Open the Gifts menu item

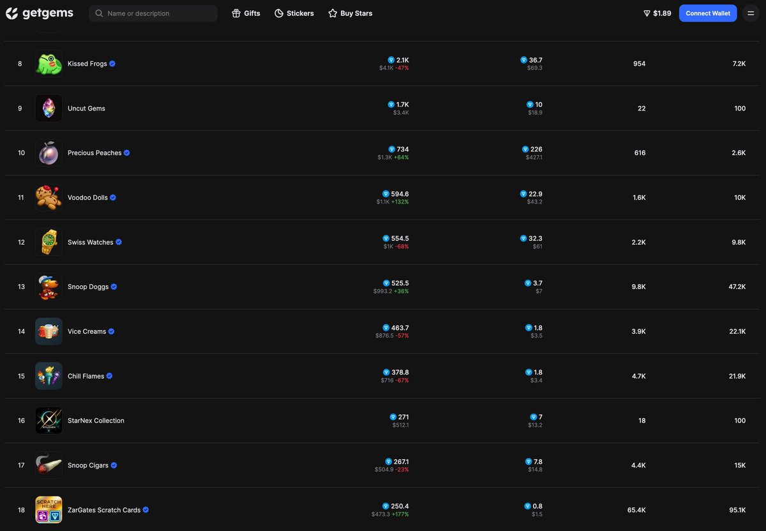tap(246, 13)
